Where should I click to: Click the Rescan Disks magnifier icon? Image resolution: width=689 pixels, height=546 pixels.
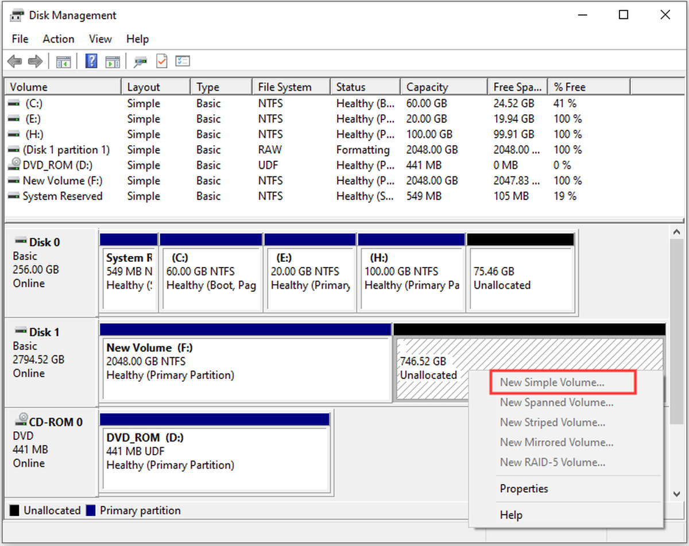pos(140,61)
